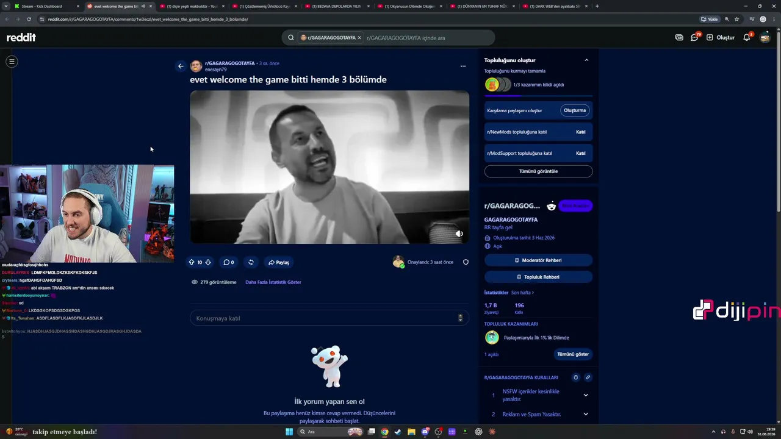Screen dimensions: 781x439
Task: Join r/ModSupport with Katıl
Action: pos(581,153)
